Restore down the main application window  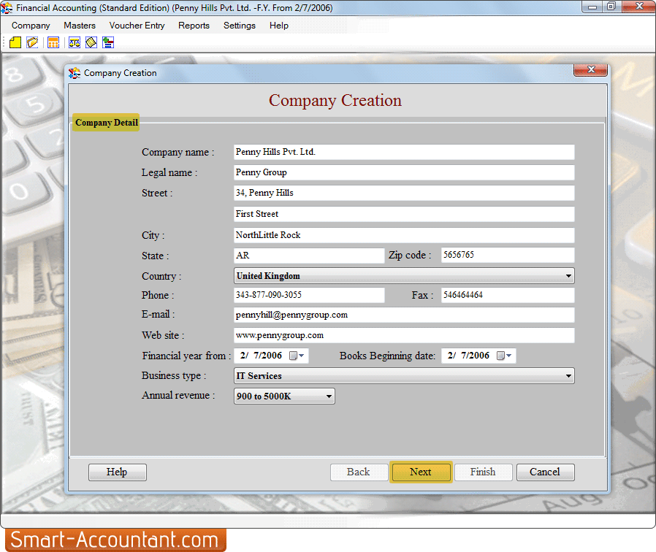611,7
